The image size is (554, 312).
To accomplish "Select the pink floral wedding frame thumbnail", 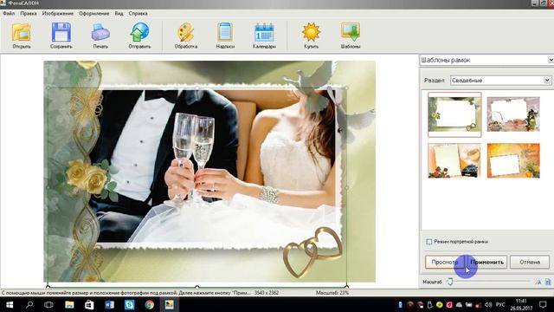I will (513, 114).
